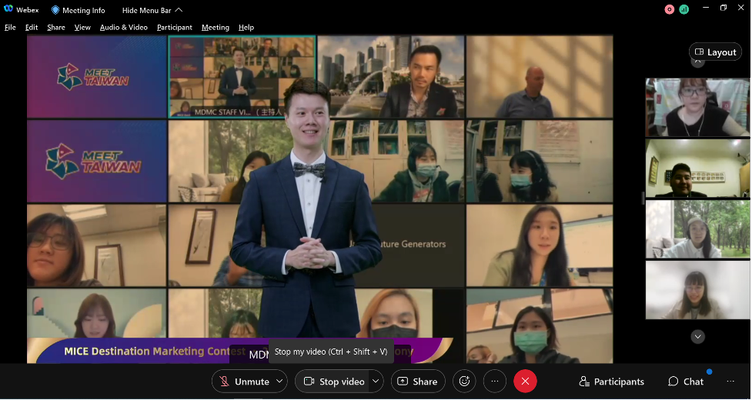Open panel options ellipsis right of Chat

(x=730, y=382)
